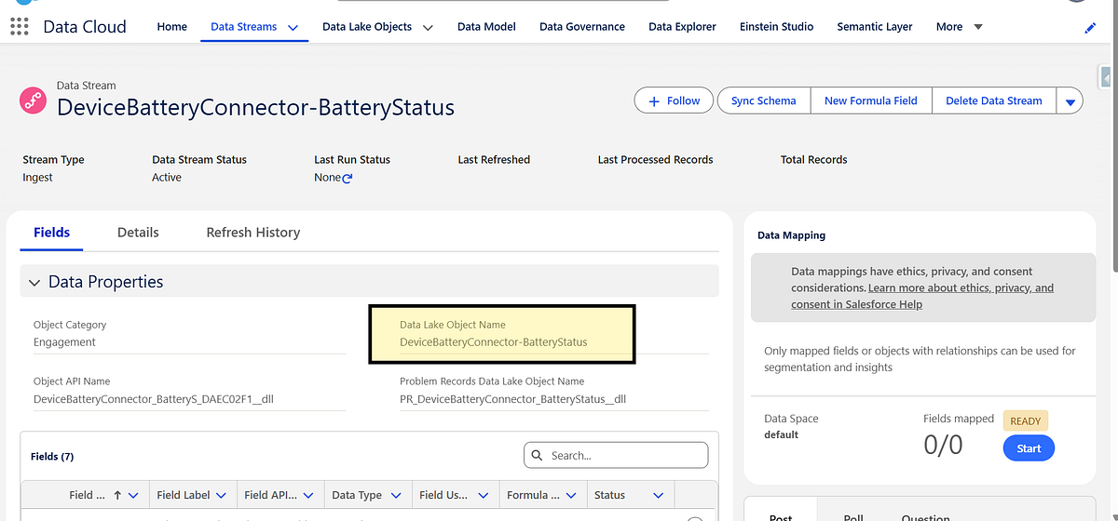Click the search magnifier in fields search
This screenshot has width=1118, height=521.
click(x=538, y=456)
